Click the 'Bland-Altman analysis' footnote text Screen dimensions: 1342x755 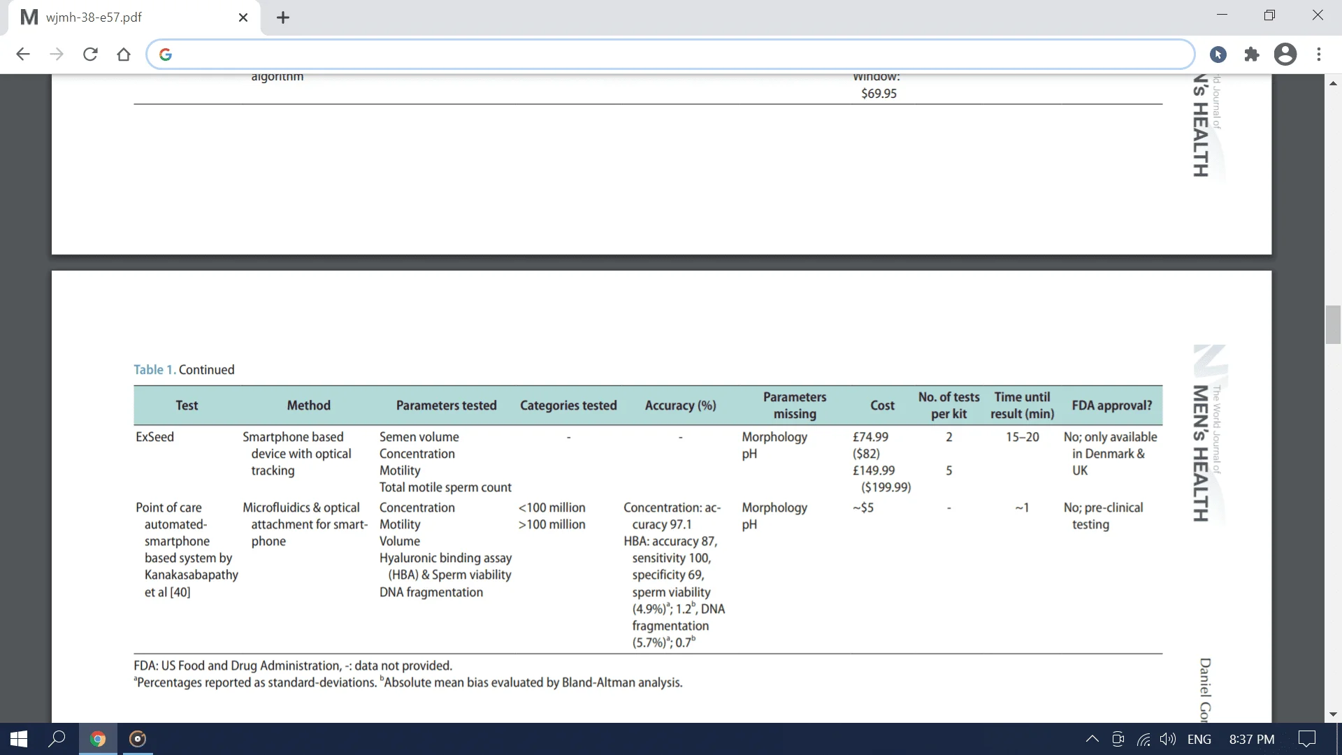coord(622,682)
